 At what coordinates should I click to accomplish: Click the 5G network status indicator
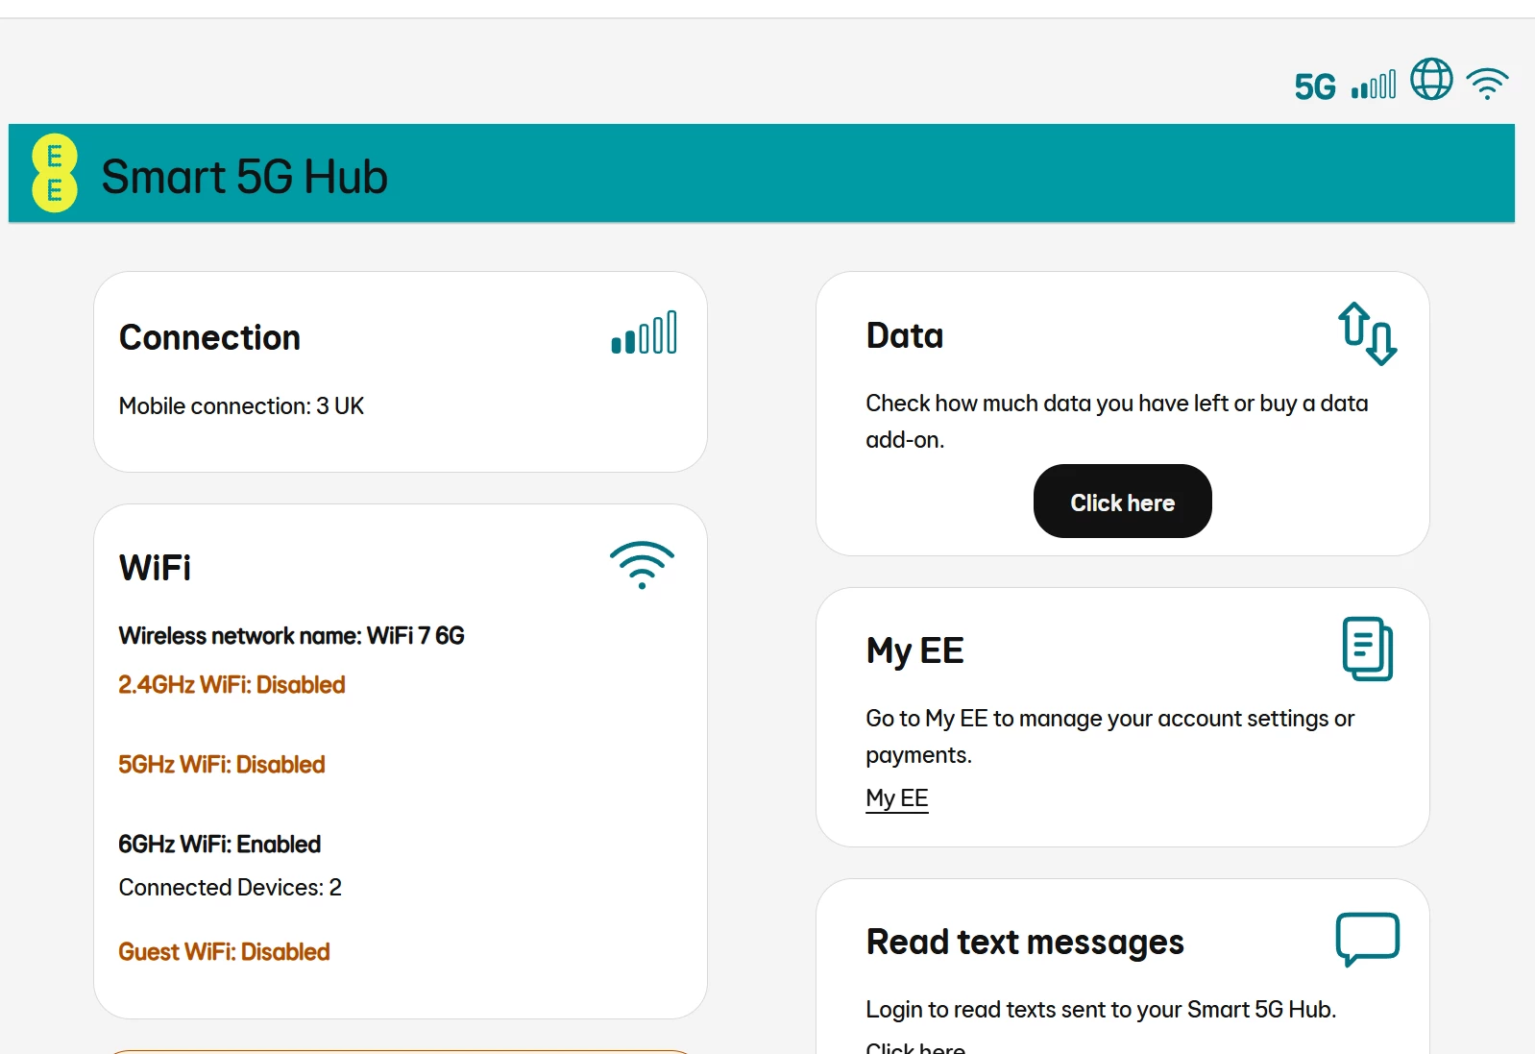point(1315,87)
